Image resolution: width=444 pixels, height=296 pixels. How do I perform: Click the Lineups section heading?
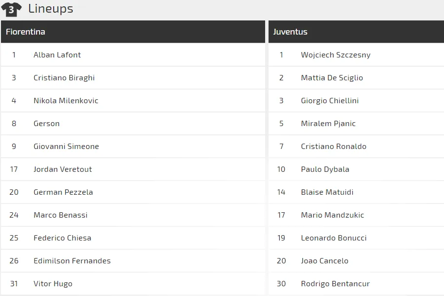[51, 8]
